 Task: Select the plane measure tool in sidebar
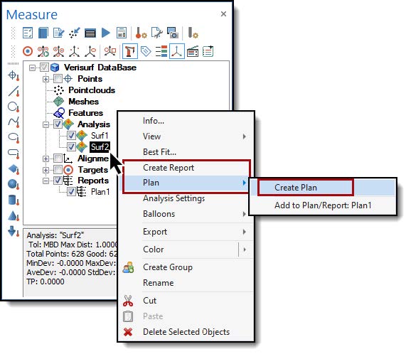click(14, 169)
